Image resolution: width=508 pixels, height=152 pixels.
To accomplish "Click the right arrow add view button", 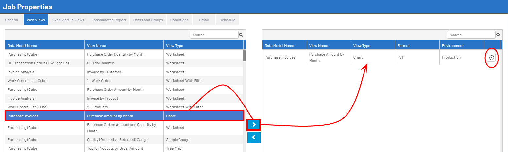I will (x=254, y=125).
